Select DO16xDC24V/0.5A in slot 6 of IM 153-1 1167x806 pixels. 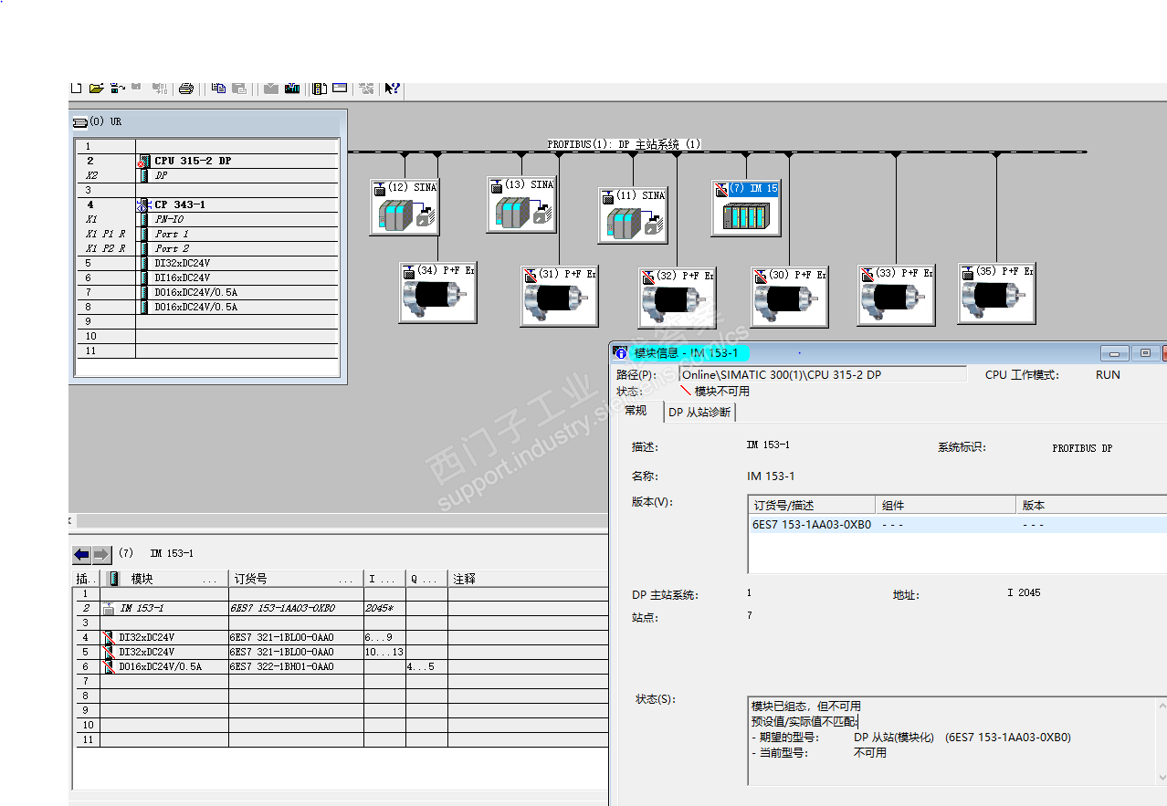click(x=340, y=666)
